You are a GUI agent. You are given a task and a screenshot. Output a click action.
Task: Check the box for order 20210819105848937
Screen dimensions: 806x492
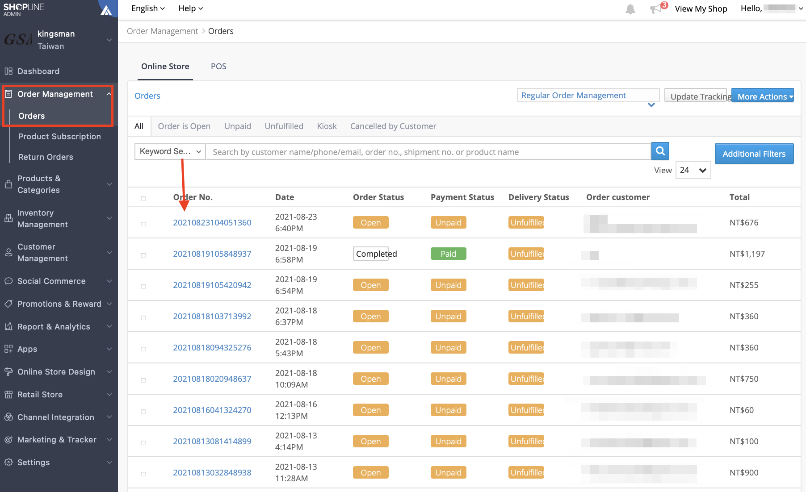(x=143, y=255)
